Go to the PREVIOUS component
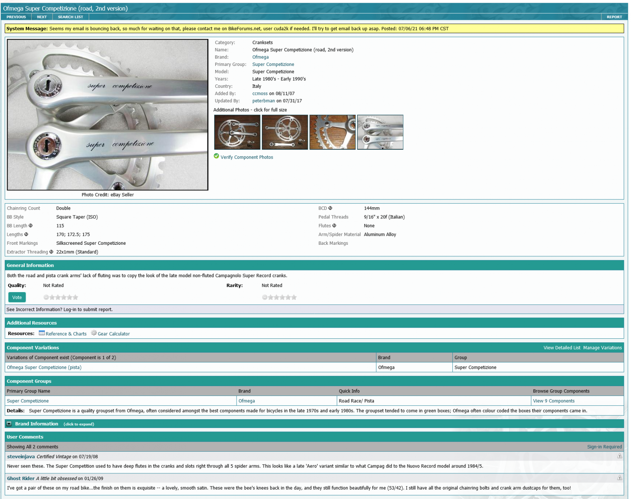 click(x=16, y=17)
